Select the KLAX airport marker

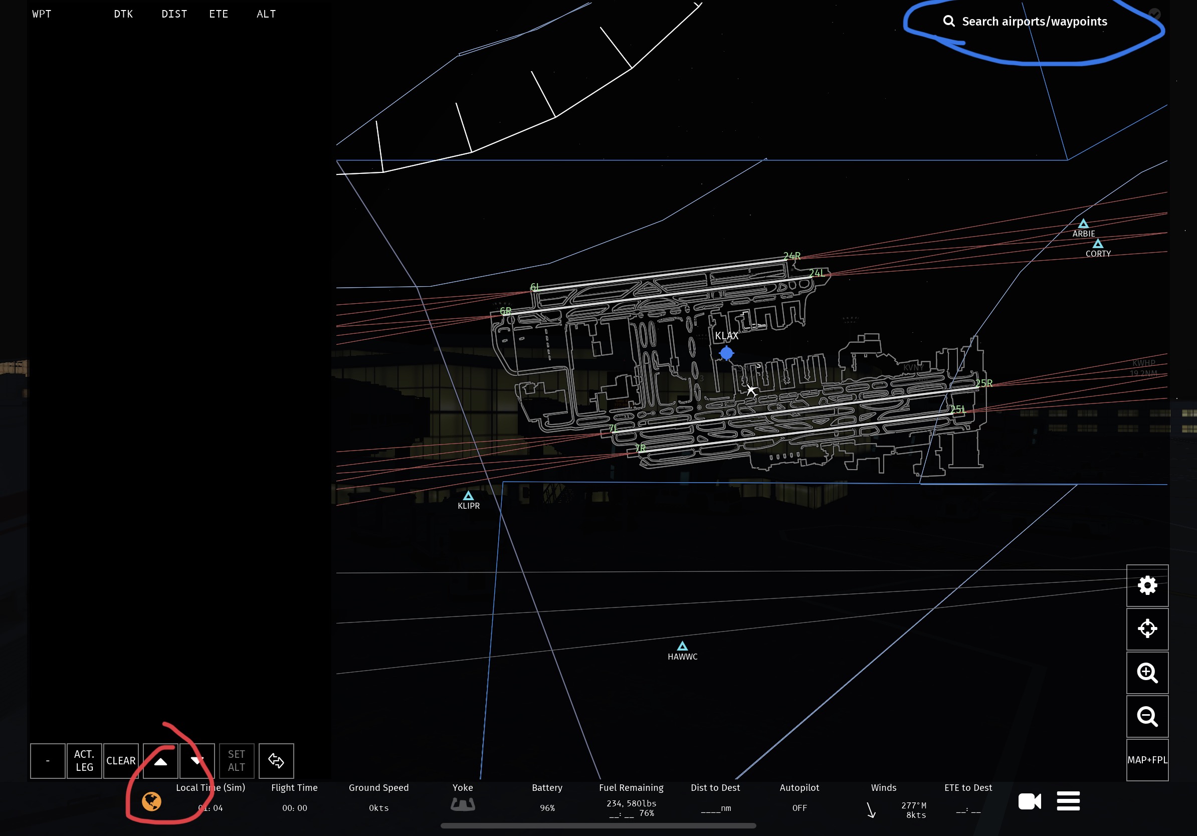point(726,353)
